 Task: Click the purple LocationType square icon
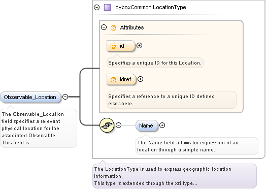click(108, 8)
